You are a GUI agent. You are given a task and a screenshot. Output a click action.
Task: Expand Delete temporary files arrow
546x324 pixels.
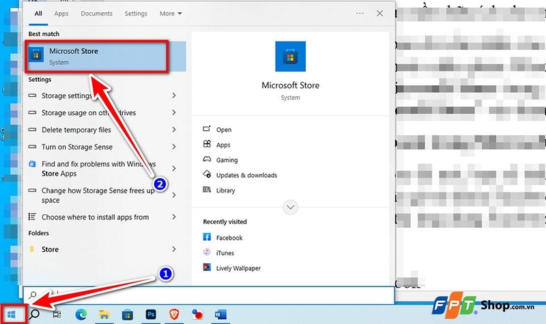tap(174, 130)
